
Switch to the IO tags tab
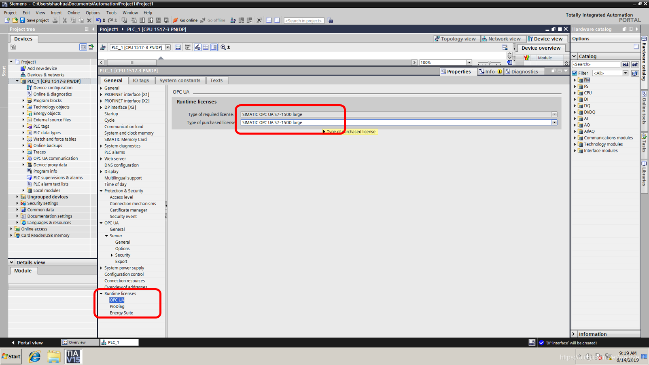coord(141,80)
